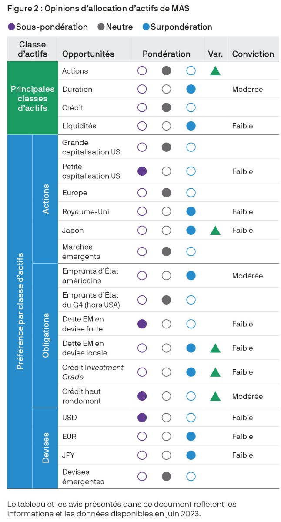Click the Conviction column header
The image size is (281, 522).
coord(253,54)
